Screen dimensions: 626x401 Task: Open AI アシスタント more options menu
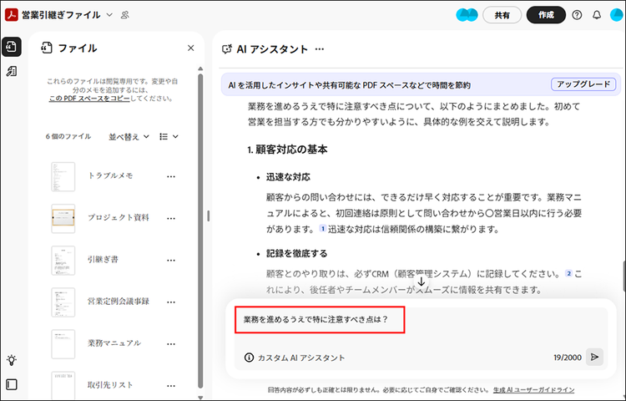coord(319,49)
